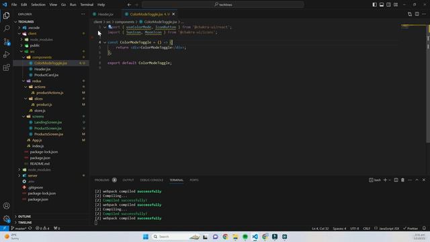Open the customize layout icon
The width and height of the screenshot is (430, 242).
pyautogui.click(x=396, y=5)
